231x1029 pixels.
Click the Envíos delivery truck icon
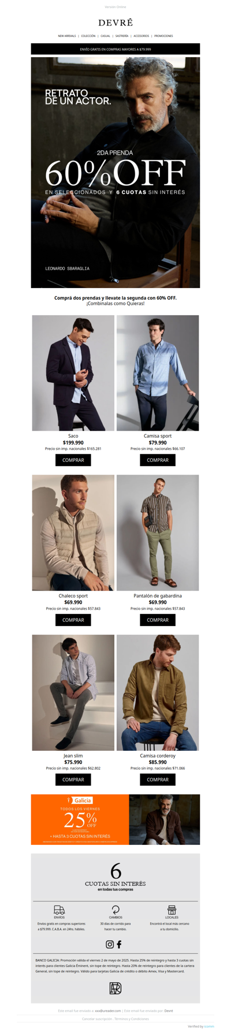coord(59,910)
